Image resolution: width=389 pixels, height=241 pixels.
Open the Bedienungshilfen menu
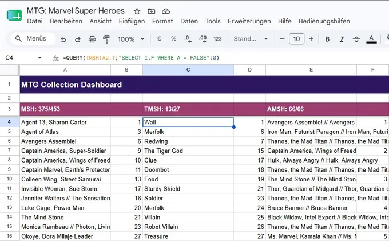[324, 21]
